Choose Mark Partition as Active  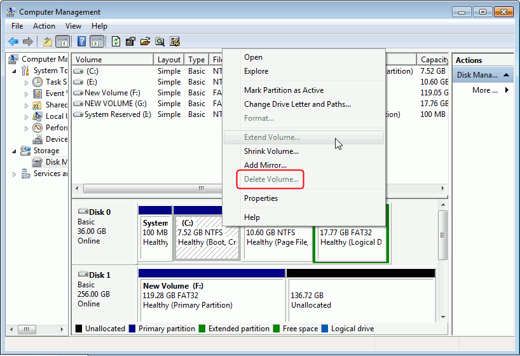click(x=304, y=90)
